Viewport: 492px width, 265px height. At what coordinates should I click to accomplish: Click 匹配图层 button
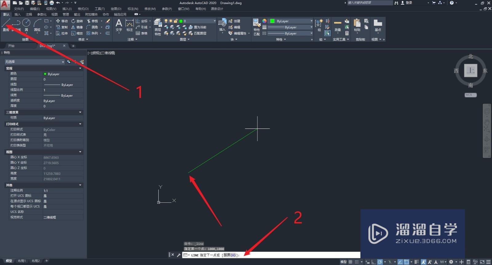coord(197,33)
